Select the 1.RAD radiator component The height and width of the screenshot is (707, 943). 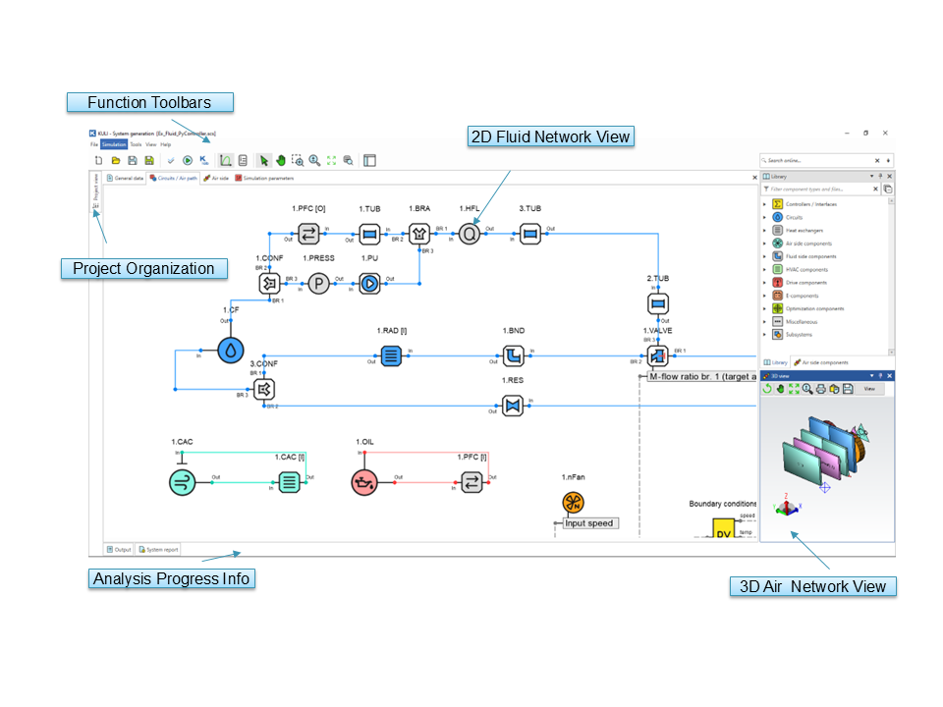point(391,355)
